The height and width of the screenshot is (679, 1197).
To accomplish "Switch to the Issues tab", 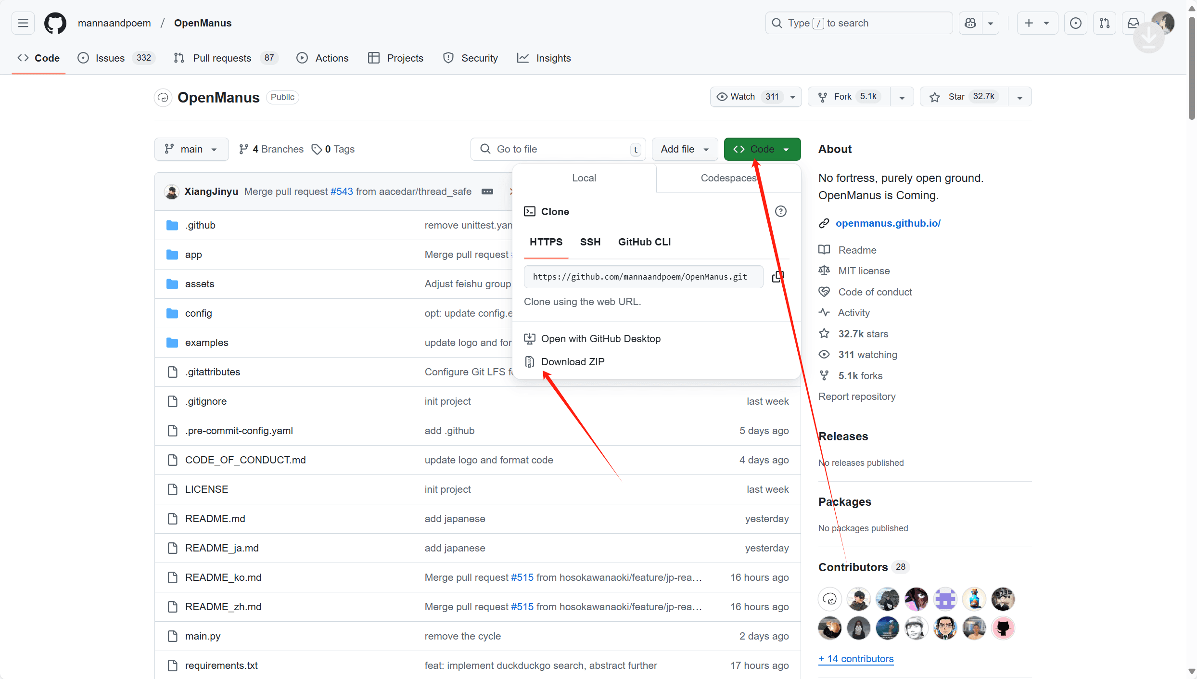I will click(116, 58).
